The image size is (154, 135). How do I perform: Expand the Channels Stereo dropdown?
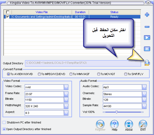pyautogui.click(x=144, y=94)
